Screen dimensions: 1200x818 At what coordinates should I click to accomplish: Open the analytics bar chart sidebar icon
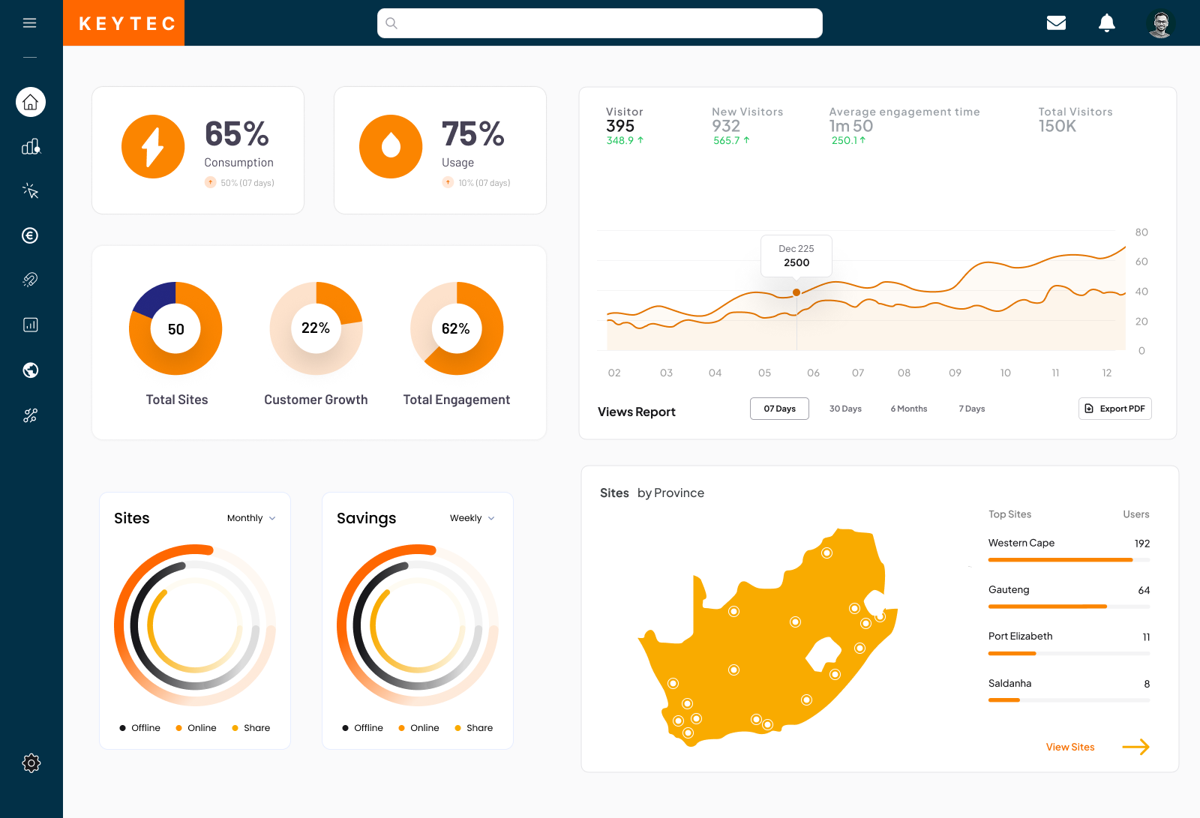31,146
